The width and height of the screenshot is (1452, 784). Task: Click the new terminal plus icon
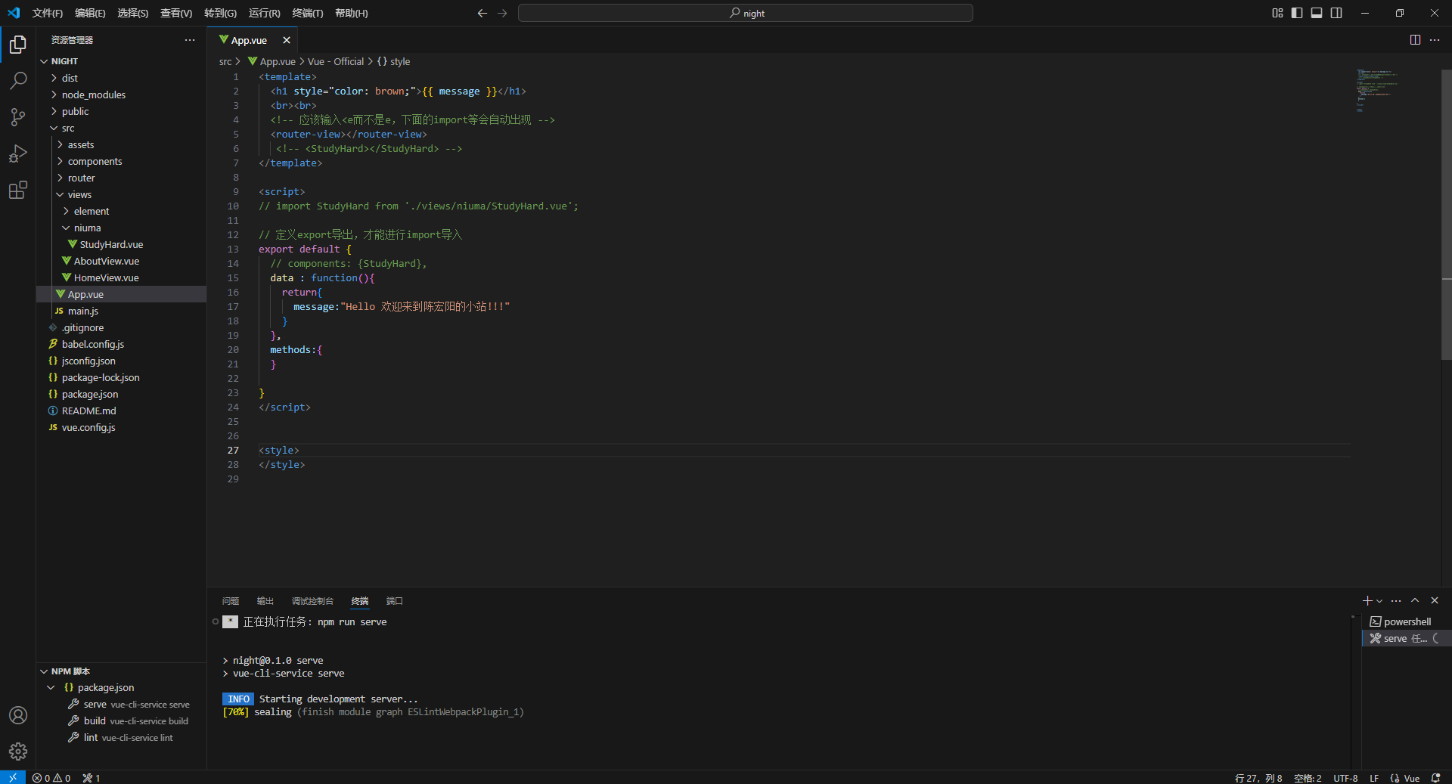click(1367, 601)
